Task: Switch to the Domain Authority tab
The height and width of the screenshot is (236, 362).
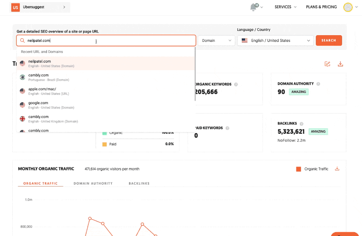Action: 93,184
